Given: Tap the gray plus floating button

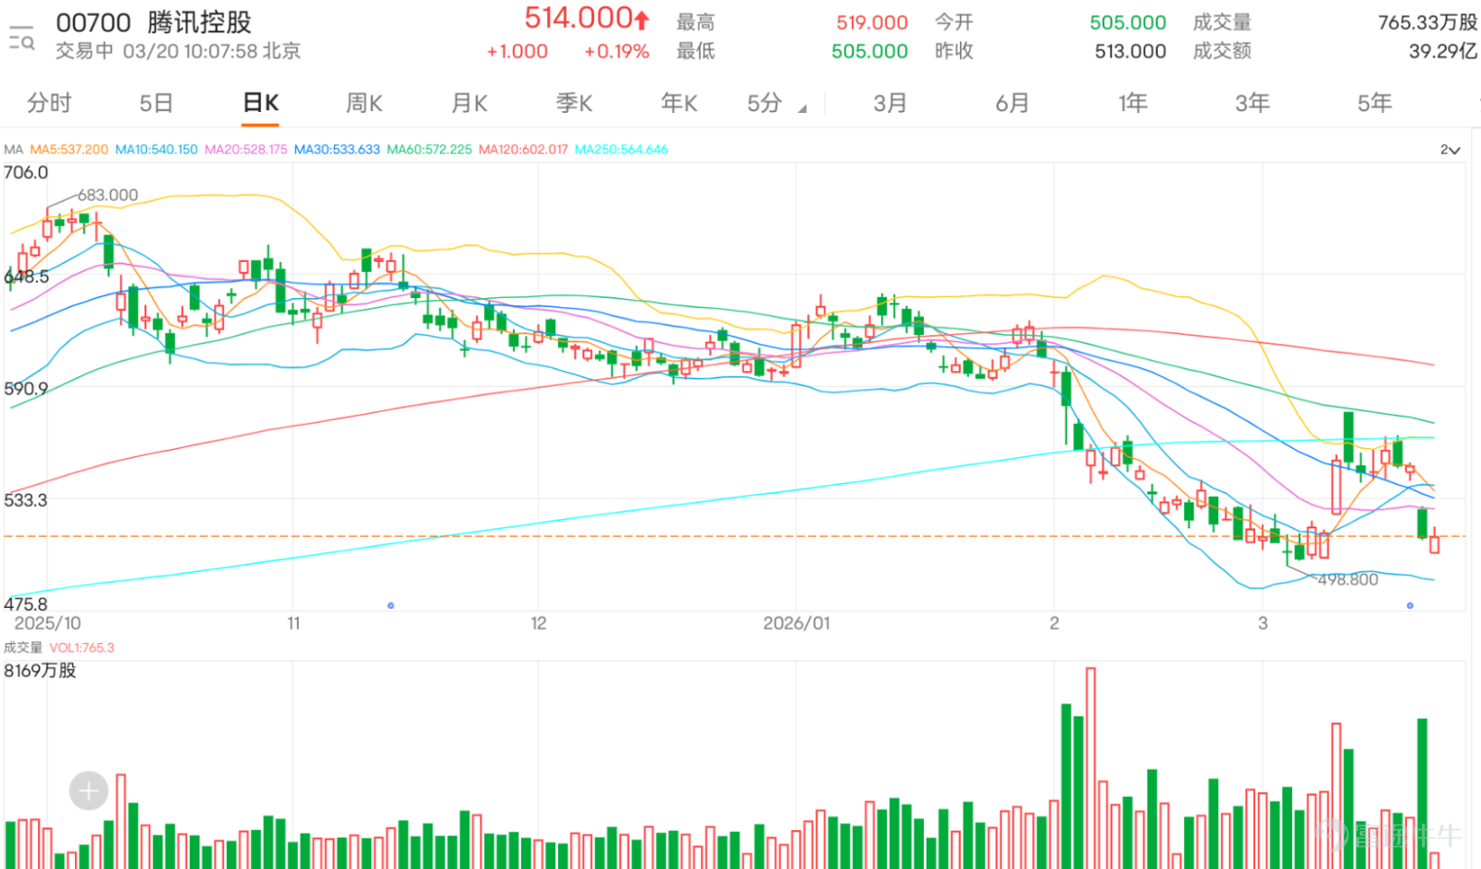Looking at the screenshot, I should tap(89, 791).
